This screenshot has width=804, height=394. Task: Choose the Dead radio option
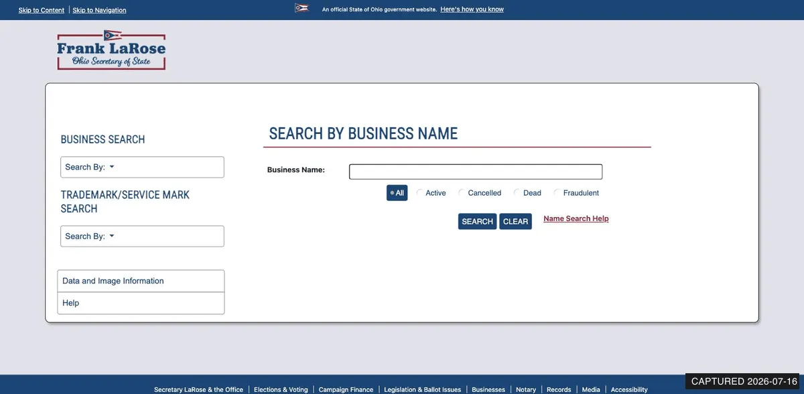click(x=517, y=193)
